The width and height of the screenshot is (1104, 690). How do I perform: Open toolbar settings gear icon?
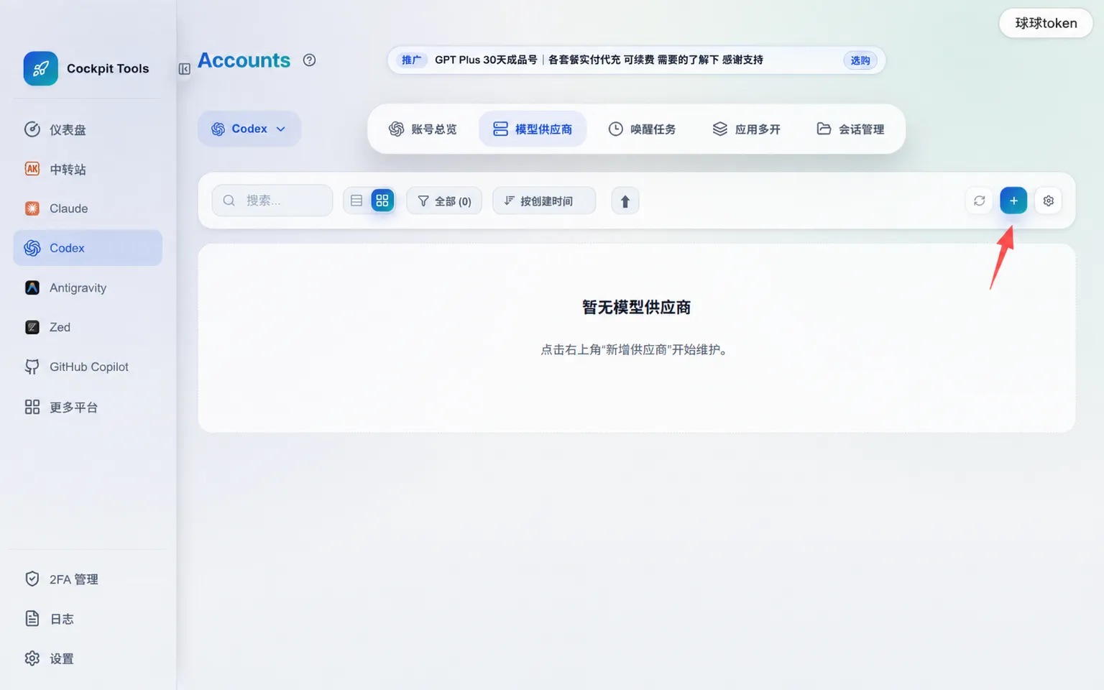1049,201
